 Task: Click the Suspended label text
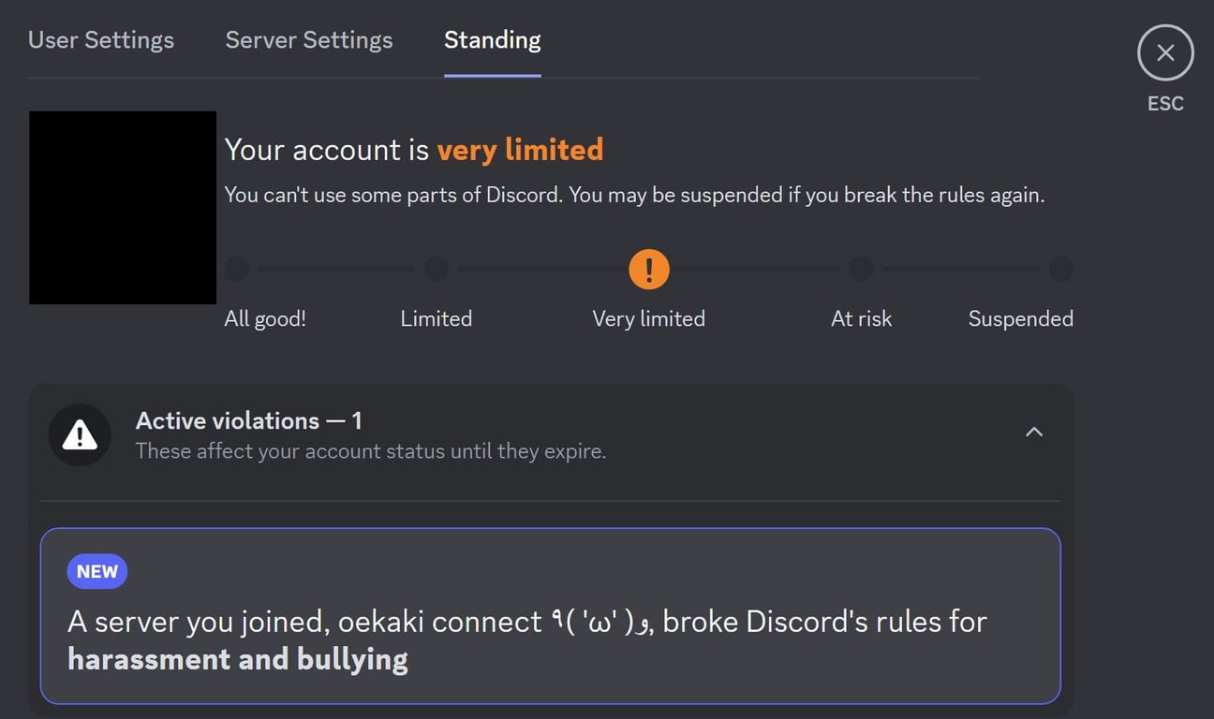[x=1020, y=318]
